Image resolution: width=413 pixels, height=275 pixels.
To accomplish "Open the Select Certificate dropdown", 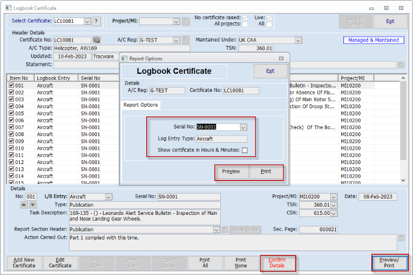I will pos(87,21).
